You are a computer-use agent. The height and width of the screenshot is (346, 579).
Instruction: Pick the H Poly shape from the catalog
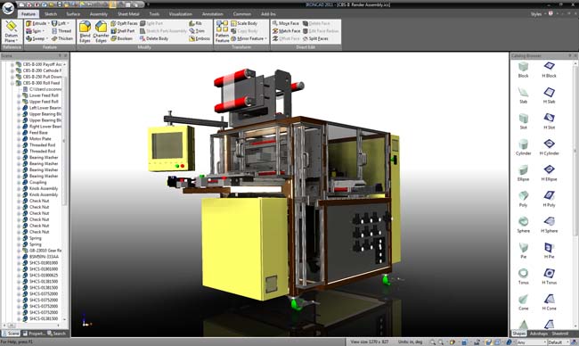tap(549, 199)
